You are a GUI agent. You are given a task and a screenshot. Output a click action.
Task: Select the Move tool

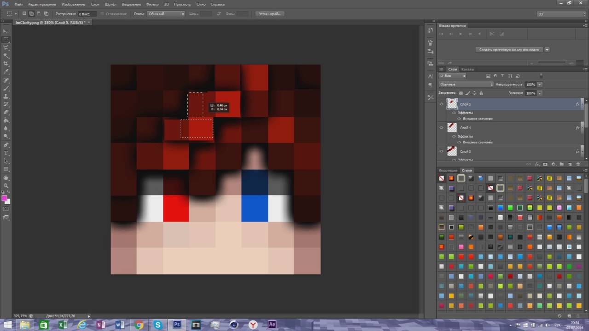(6, 31)
